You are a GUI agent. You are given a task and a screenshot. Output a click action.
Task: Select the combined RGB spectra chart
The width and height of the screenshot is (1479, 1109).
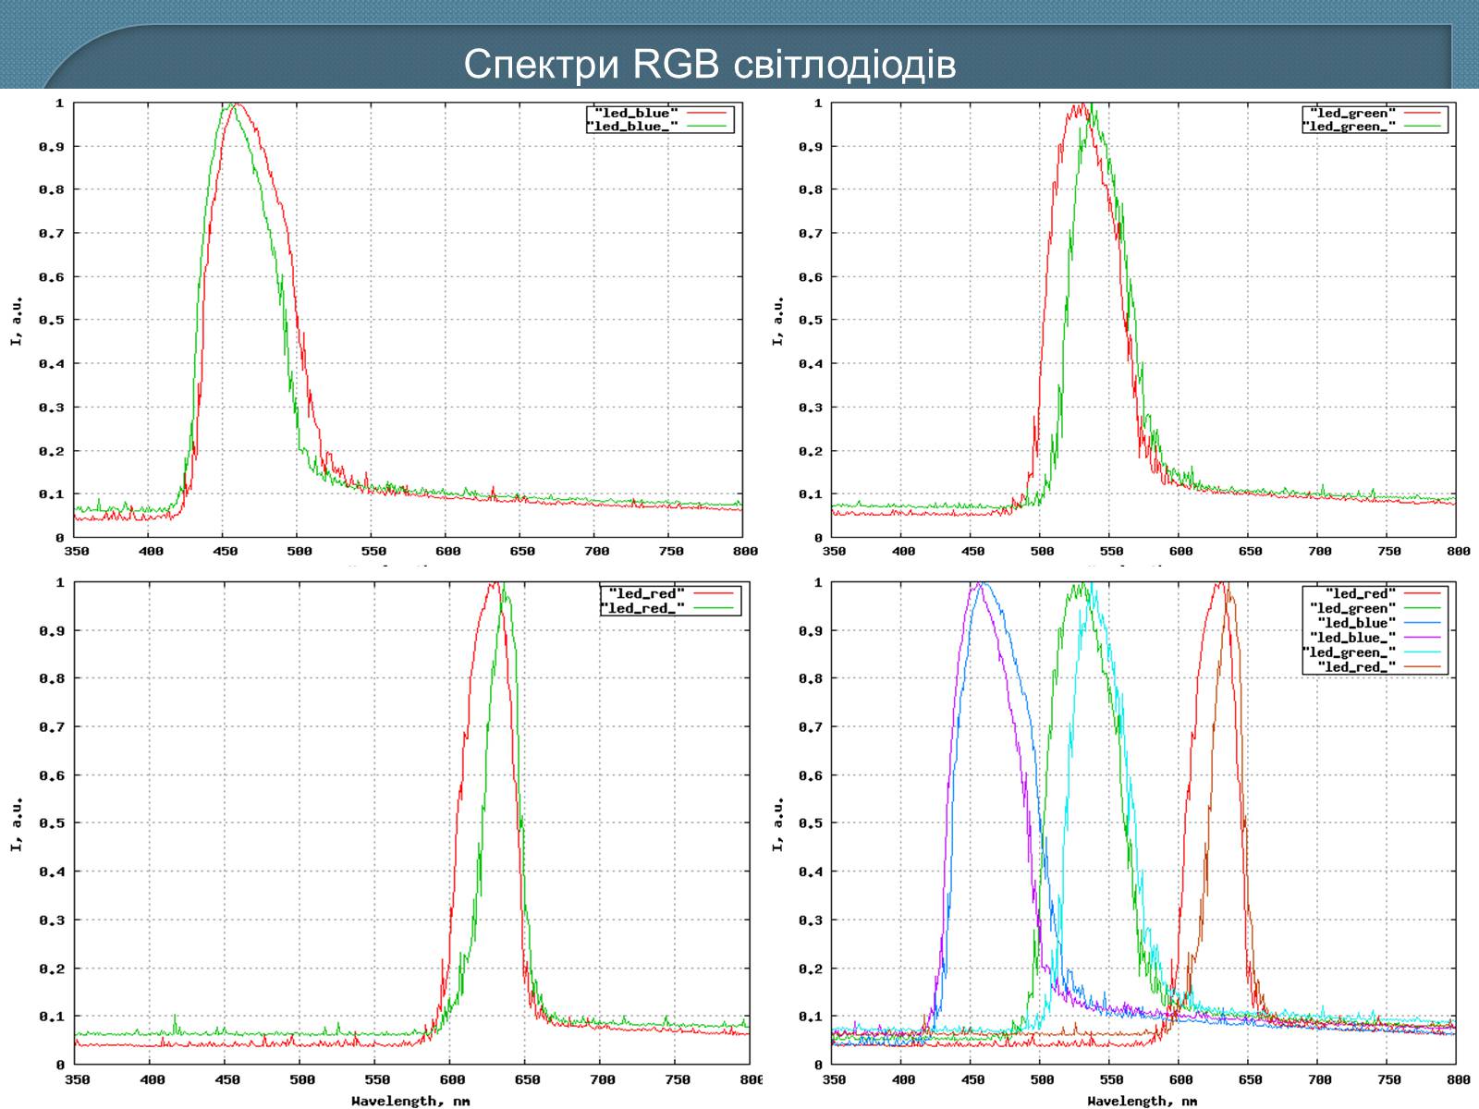pos(1119,839)
